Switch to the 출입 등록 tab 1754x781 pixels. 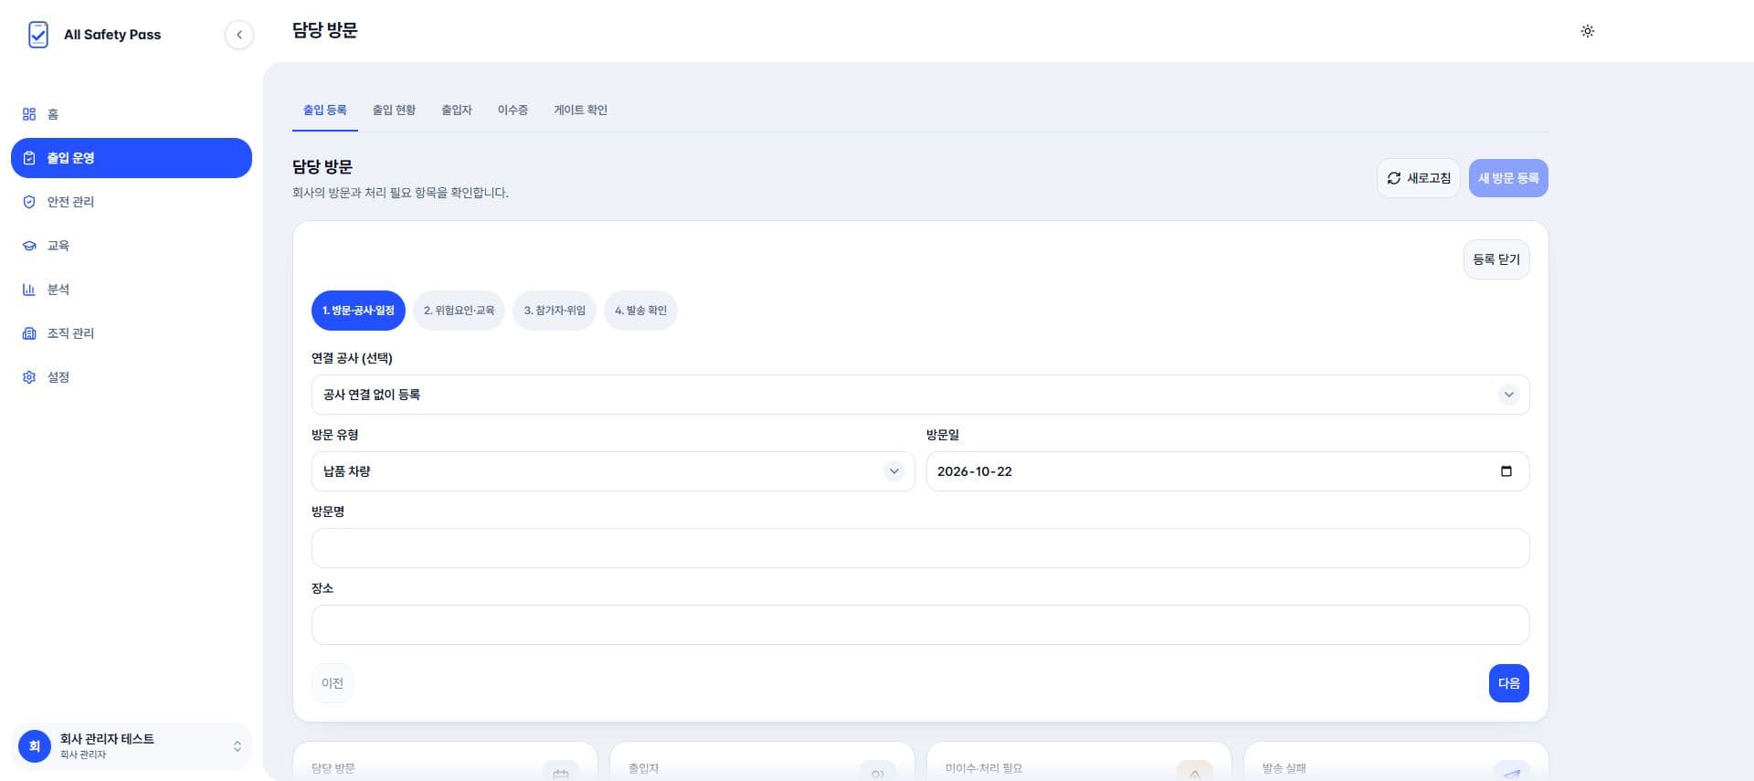click(325, 110)
